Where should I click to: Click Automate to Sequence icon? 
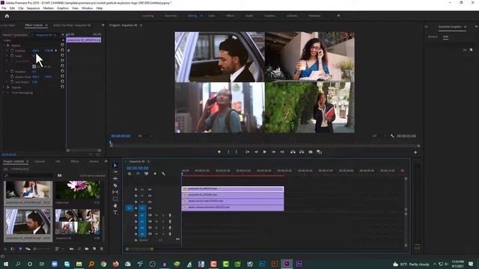pyautogui.click(x=72, y=249)
